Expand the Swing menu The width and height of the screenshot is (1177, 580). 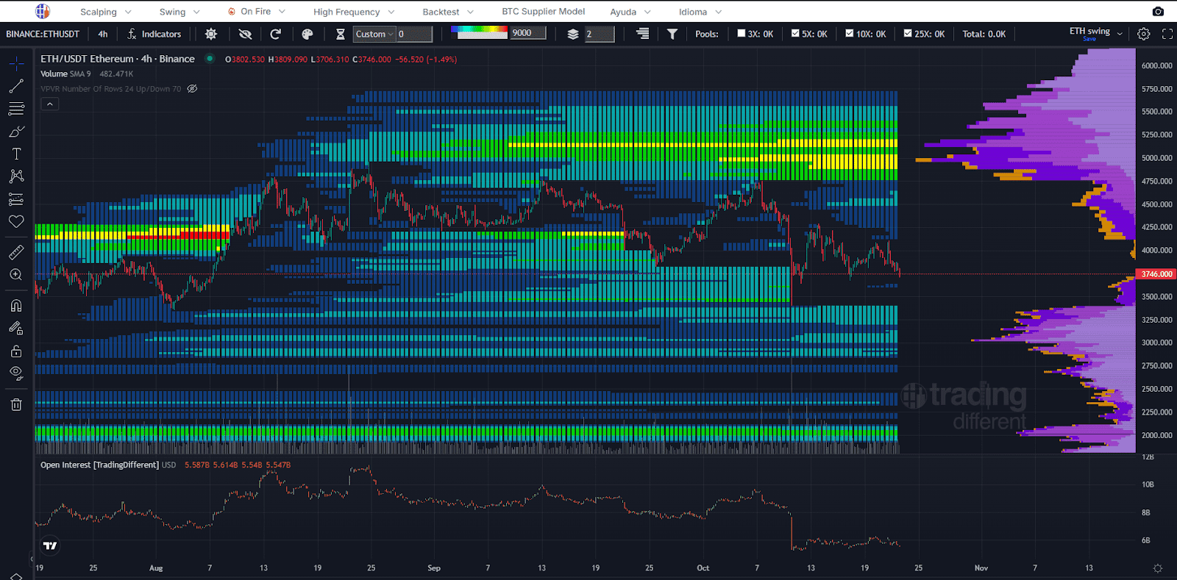[x=179, y=12]
